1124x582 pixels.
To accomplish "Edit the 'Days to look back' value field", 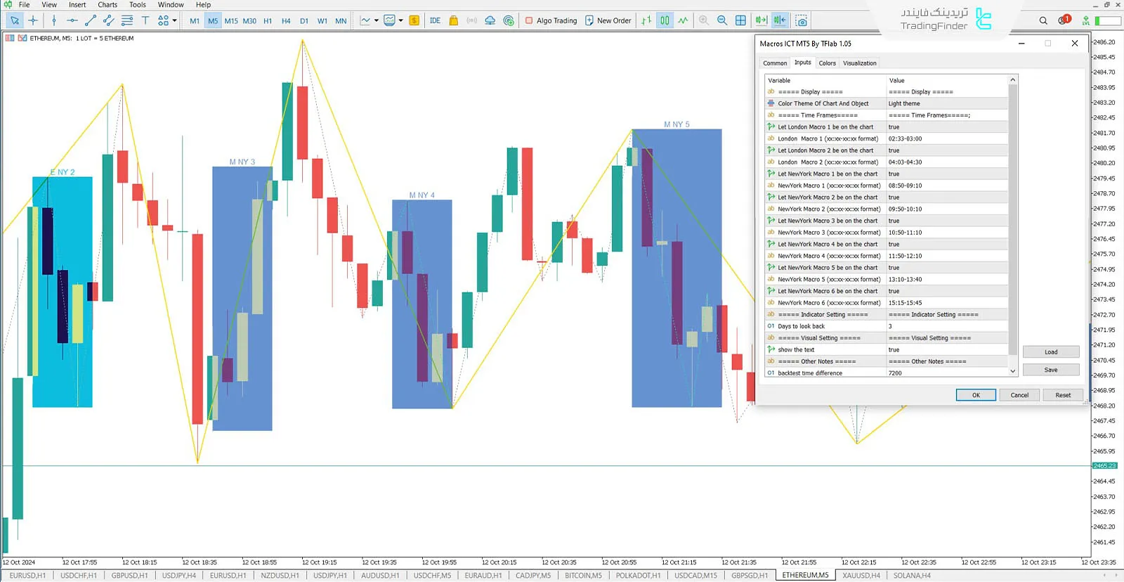I will pyautogui.click(x=946, y=326).
